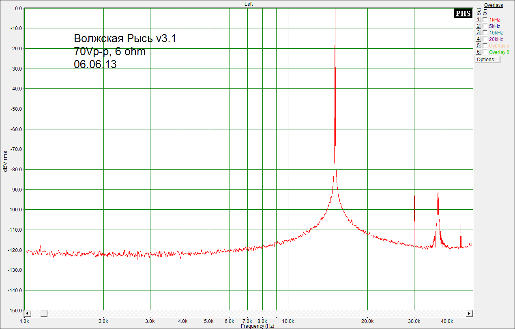
Task: Click Set button 6 for Overlay 6
Action: coord(479,52)
